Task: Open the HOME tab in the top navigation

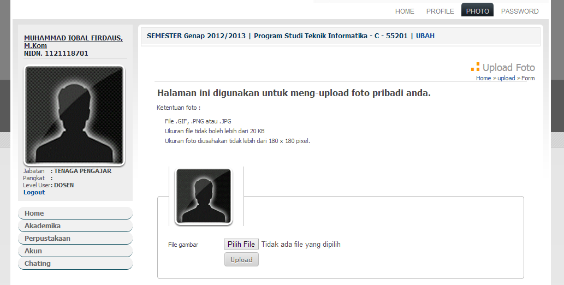Action: (405, 11)
